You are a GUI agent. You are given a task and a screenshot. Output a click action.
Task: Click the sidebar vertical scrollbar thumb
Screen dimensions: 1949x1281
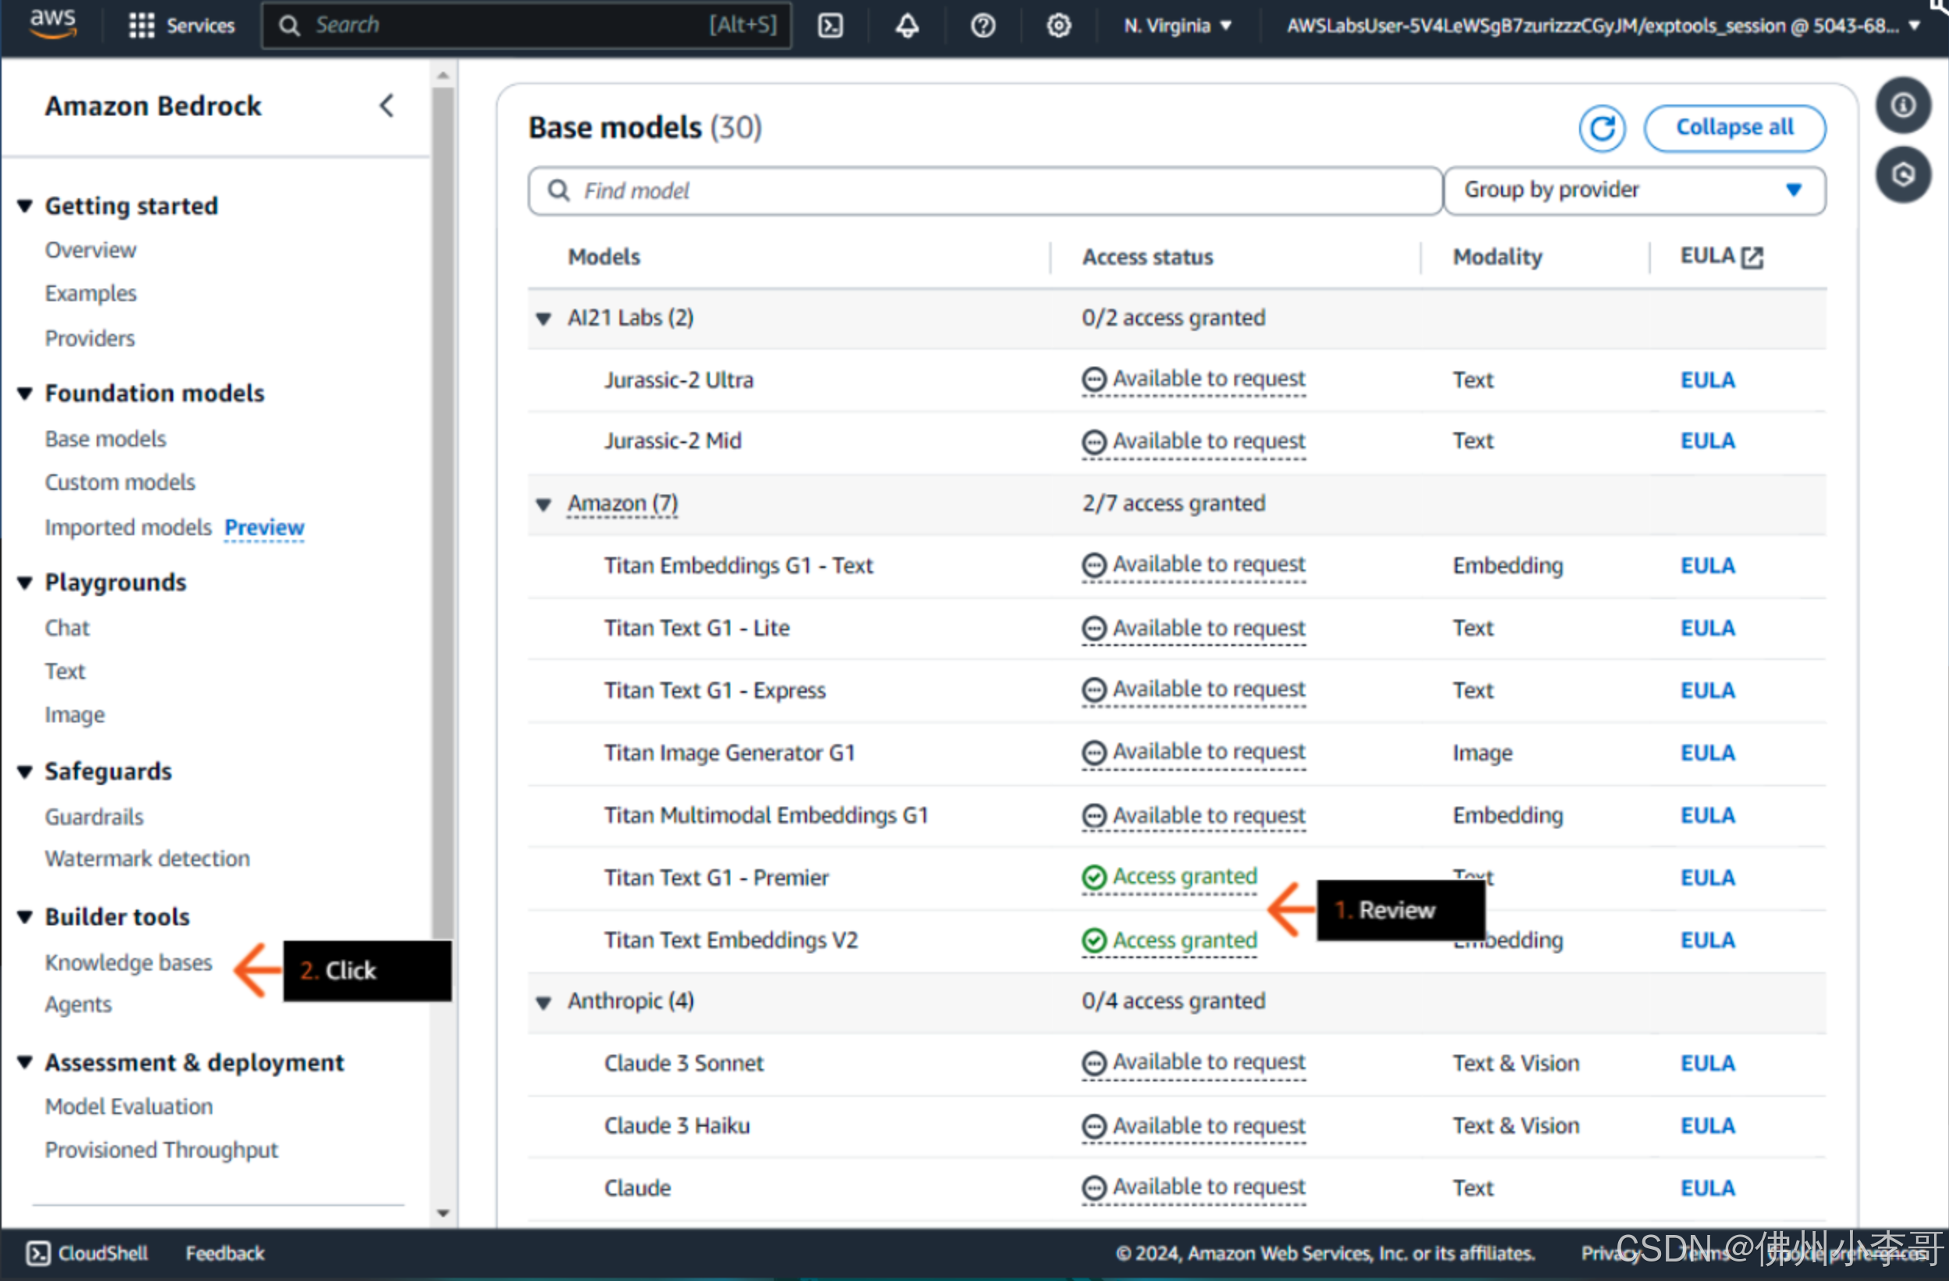(442, 512)
